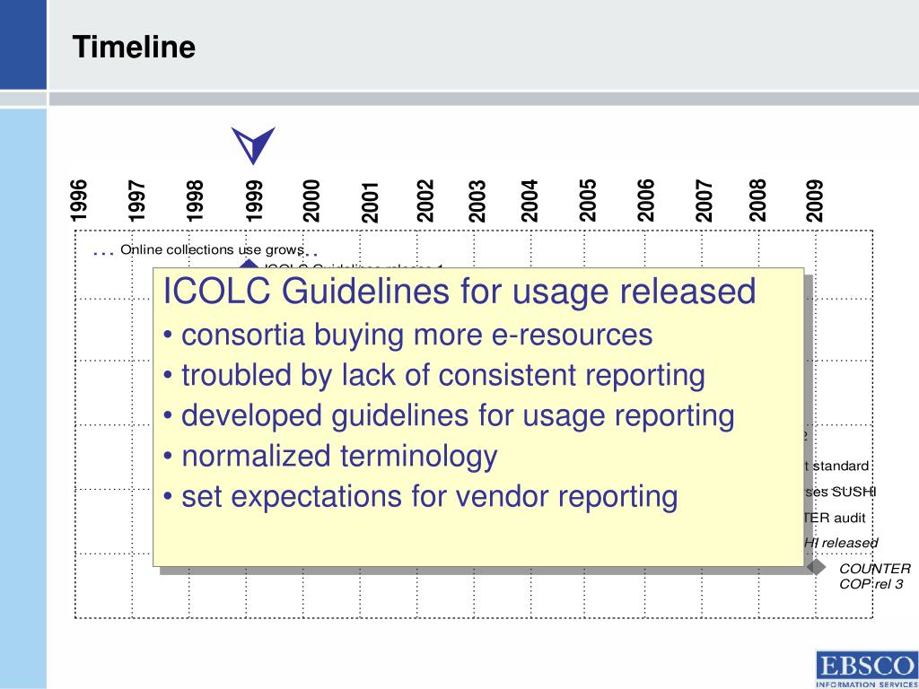
Task: Click 'Online collections use grows' text
Action: click(x=212, y=250)
